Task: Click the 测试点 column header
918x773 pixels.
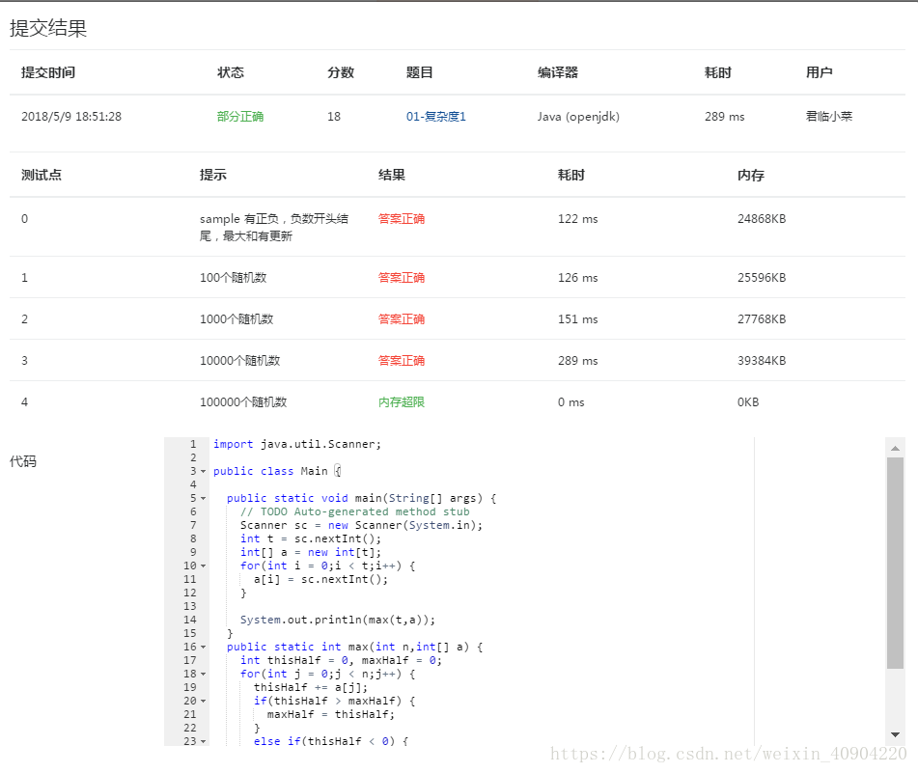Action: tap(41, 175)
